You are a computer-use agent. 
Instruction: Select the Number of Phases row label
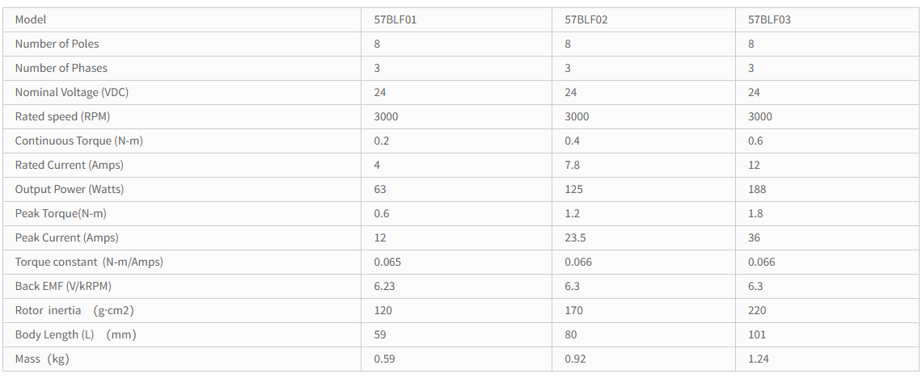[x=61, y=68]
